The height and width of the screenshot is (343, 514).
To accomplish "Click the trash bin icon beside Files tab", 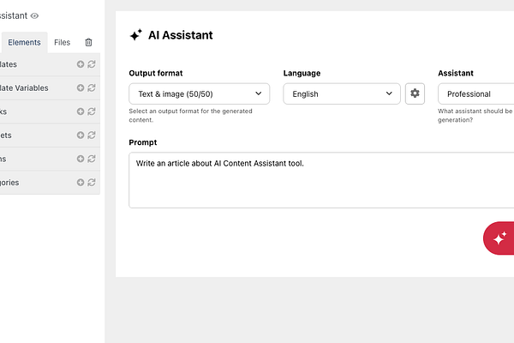I will (88, 42).
